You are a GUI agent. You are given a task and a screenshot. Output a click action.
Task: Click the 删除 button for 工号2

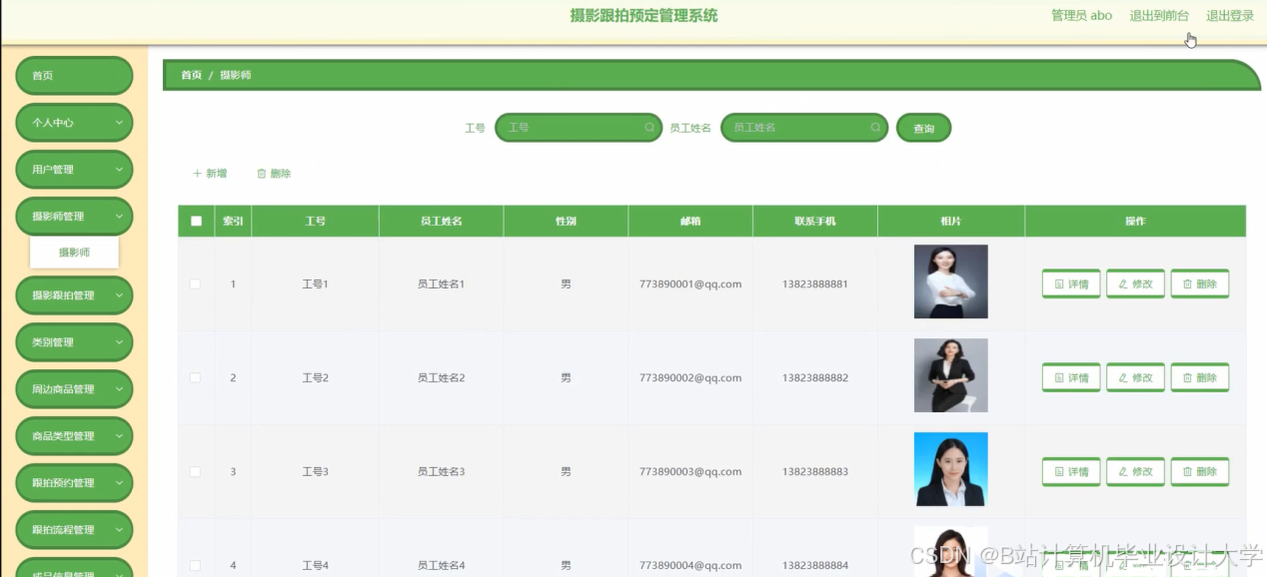click(x=1199, y=378)
